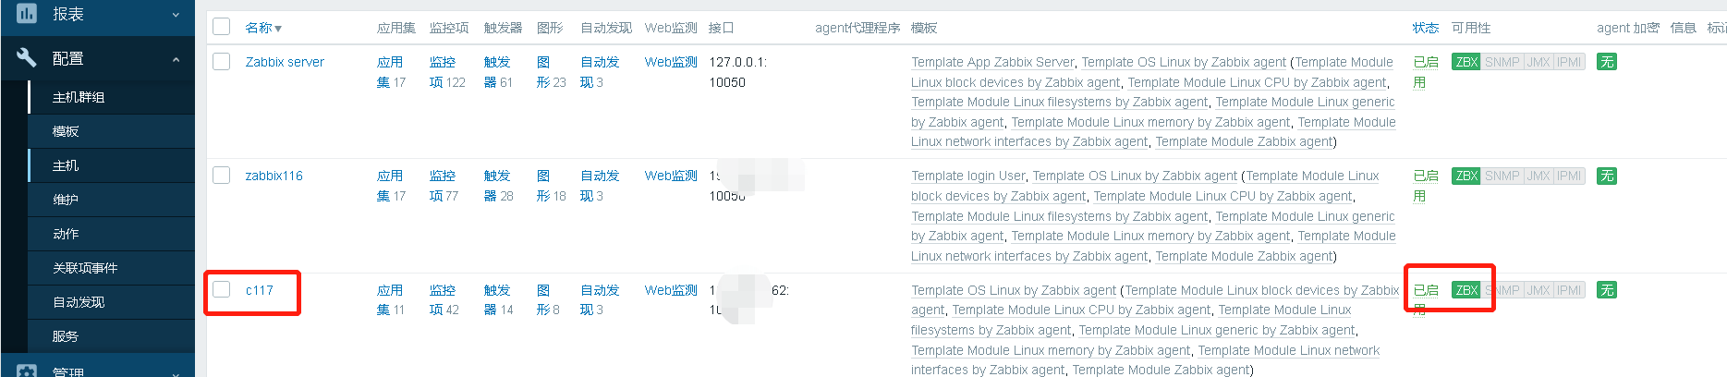Viewport: 1727px width, 377px height.
Task: Collapse the 配置 section chevron
Action: 176,59
